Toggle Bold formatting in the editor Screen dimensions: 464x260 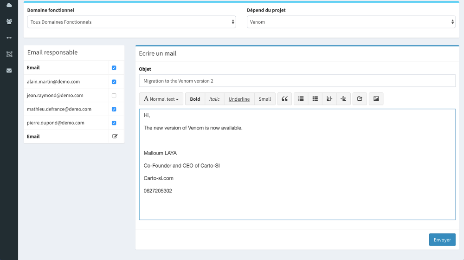(195, 99)
